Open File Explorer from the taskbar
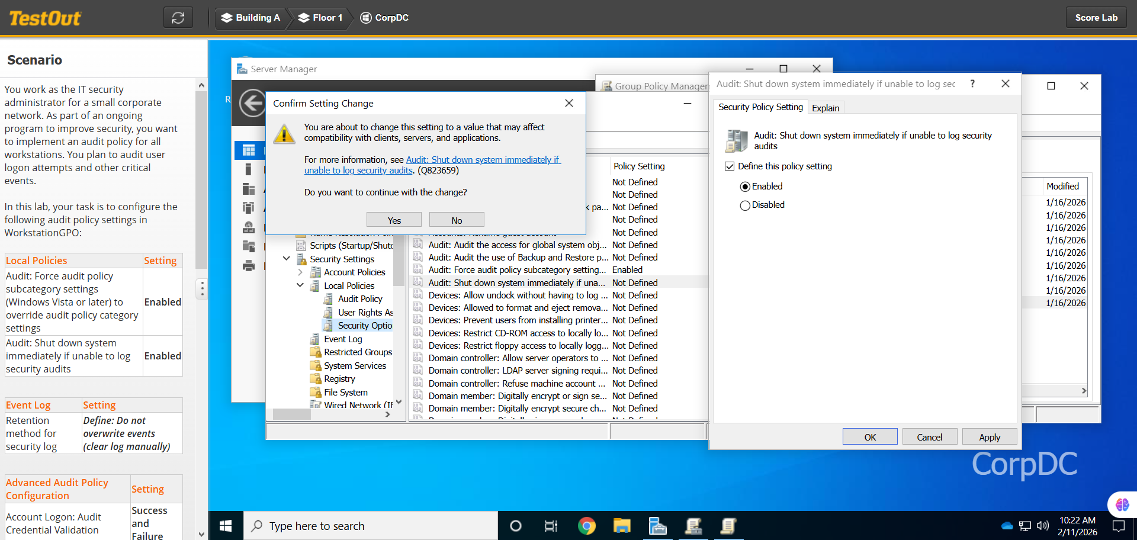This screenshot has width=1137, height=540. (x=622, y=526)
